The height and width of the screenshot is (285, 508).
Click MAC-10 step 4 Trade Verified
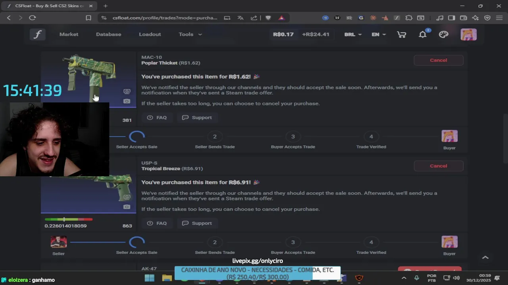[371, 137]
